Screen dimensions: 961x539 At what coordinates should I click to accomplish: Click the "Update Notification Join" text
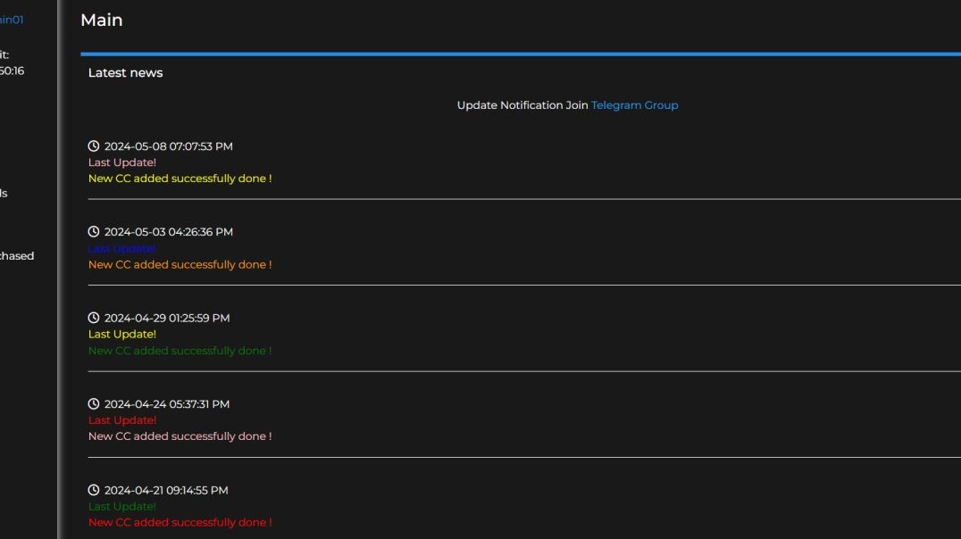pos(522,105)
